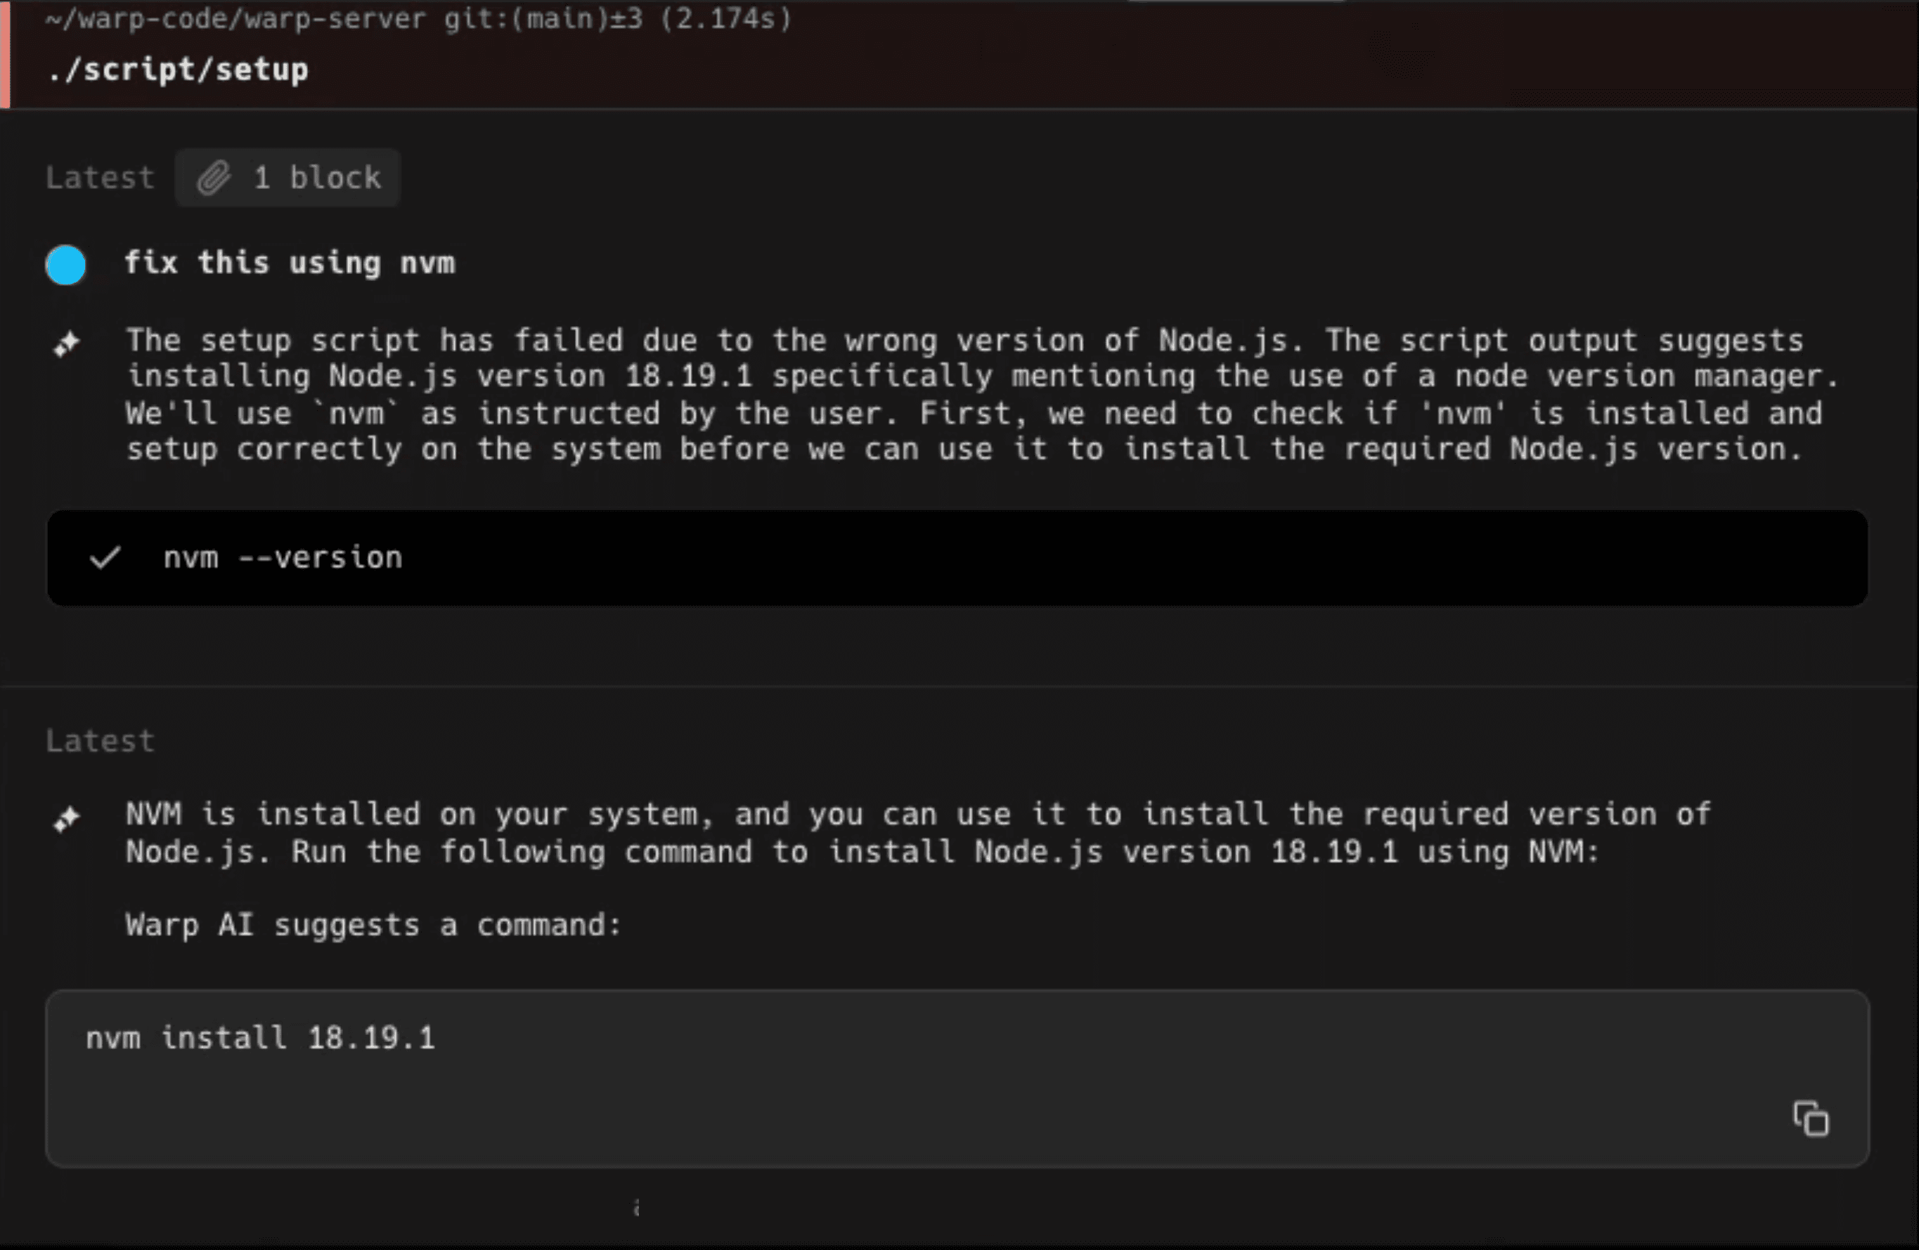Image resolution: width=1919 pixels, height=1250 pixels.
Task: Click the "fix this using nvm" prompt
Action: (x=290, y=263)
